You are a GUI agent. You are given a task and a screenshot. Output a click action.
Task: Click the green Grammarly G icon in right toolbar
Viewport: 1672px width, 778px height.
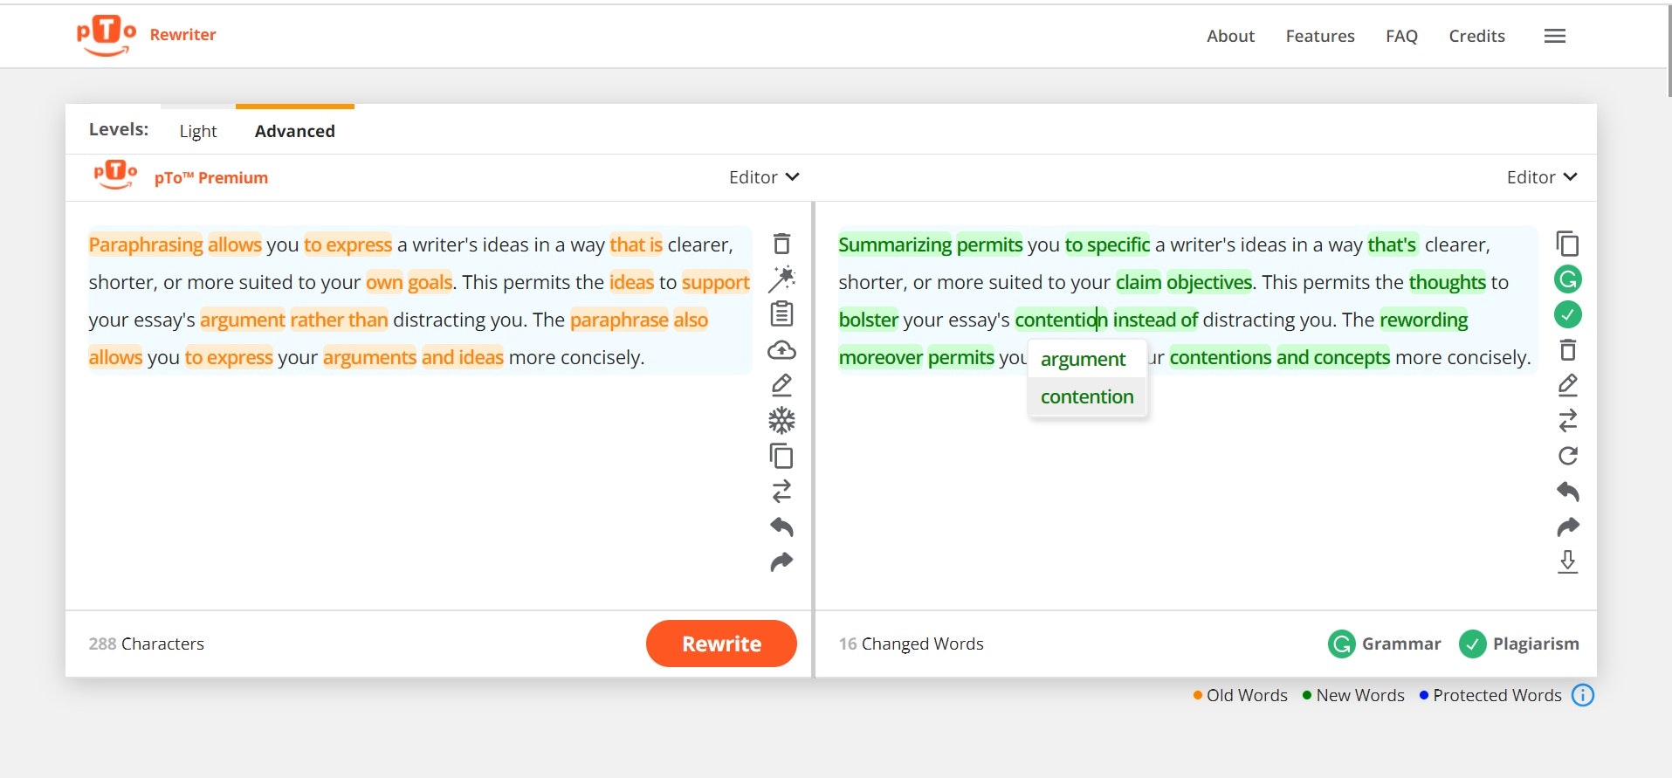(1568, 279)
